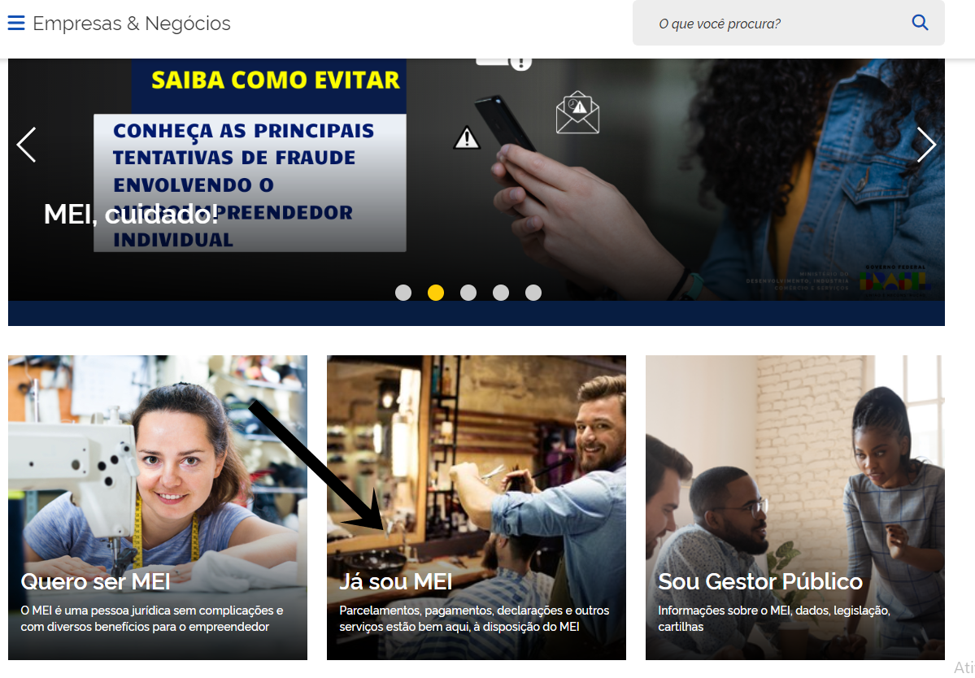Select the active yellow carousel dot
This screenshot has height=678, width=975.
(436, 293)
